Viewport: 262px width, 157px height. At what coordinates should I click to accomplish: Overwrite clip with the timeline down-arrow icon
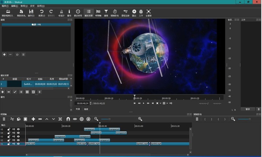click(x=53, y=119)
